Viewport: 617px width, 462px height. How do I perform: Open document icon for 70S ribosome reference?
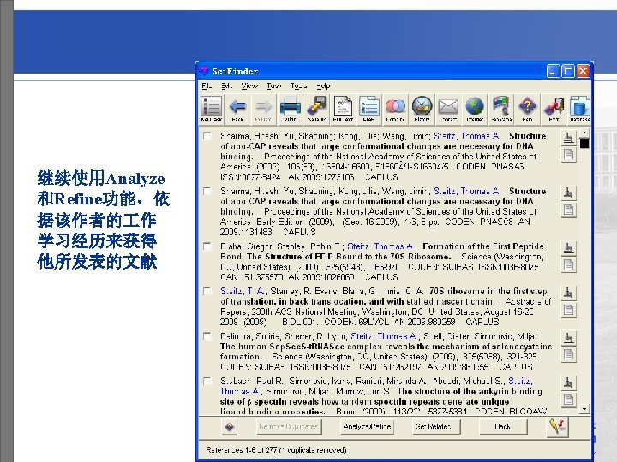point(568,310)
